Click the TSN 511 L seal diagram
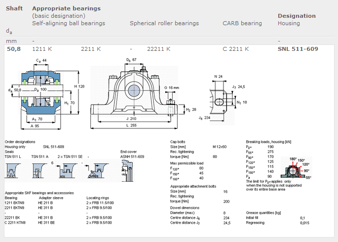 pyautogui.click(x=13, y=170)
